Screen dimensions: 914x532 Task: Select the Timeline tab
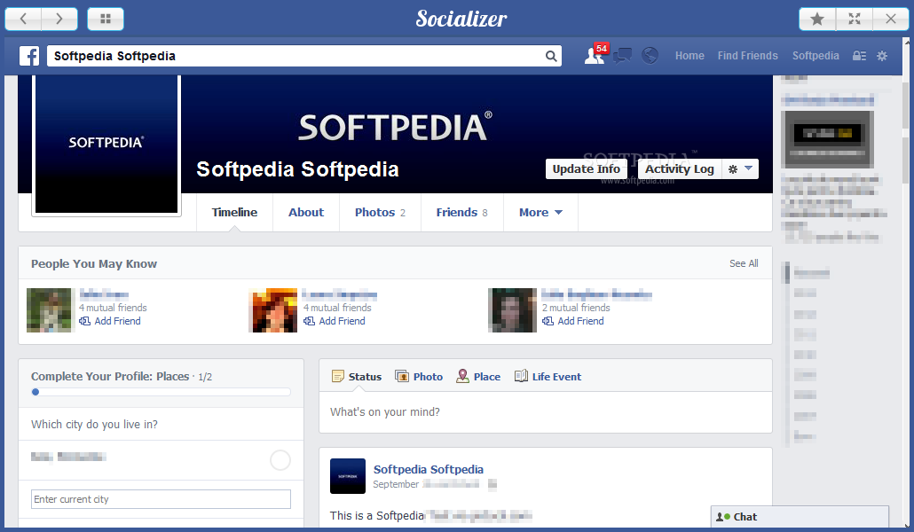[234, 213]
